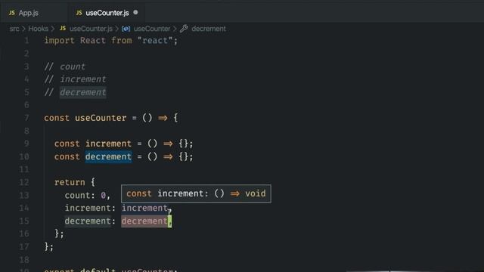484x272 pixels.
Task: Click the React identifier on line 1
Action: coord(93,40)
